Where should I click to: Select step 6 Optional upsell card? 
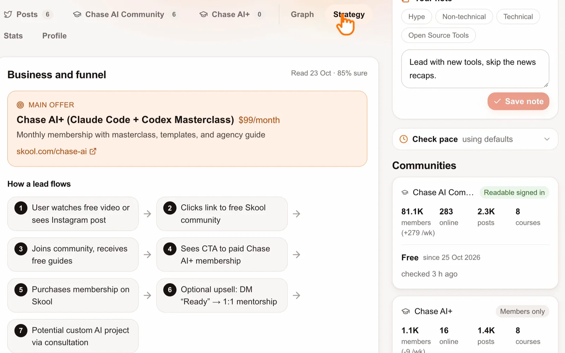pos(222,295)
